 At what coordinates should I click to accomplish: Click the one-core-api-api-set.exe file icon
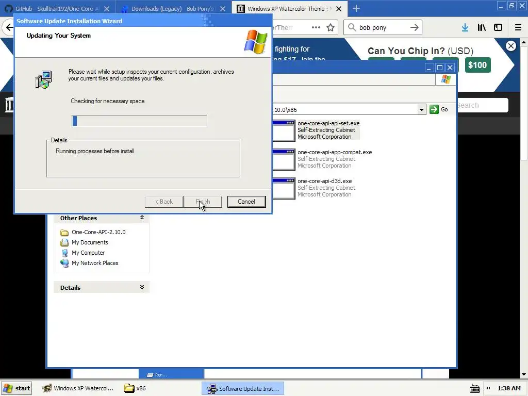[x=284, y=130]
